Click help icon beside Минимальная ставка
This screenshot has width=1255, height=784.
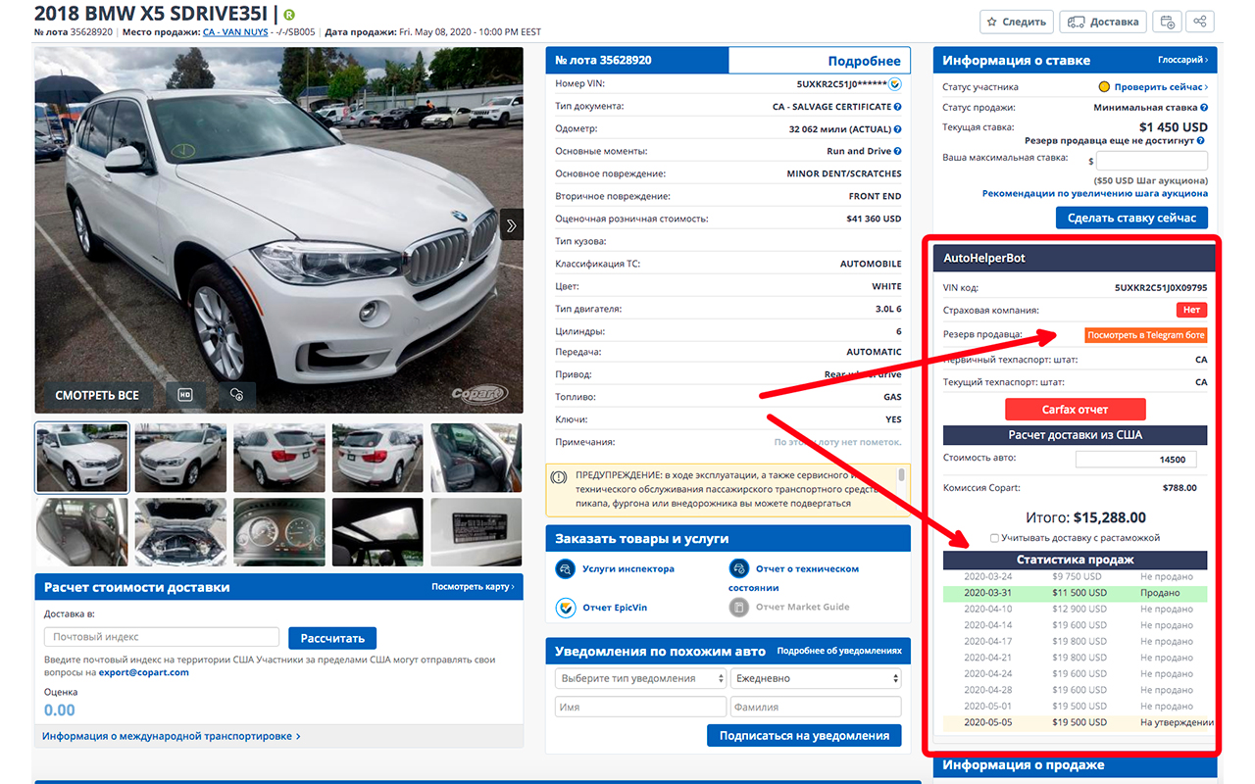click(x=1204, y=108)
